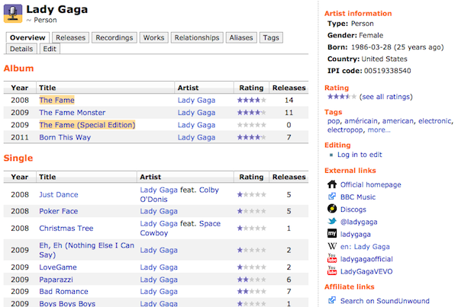Open the Paparazzi single
This screenshot has height=307, width=458.
(56, 280)
